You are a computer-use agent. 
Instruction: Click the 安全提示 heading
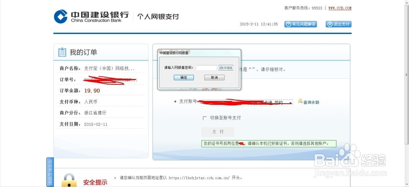[x=95, y=183]
